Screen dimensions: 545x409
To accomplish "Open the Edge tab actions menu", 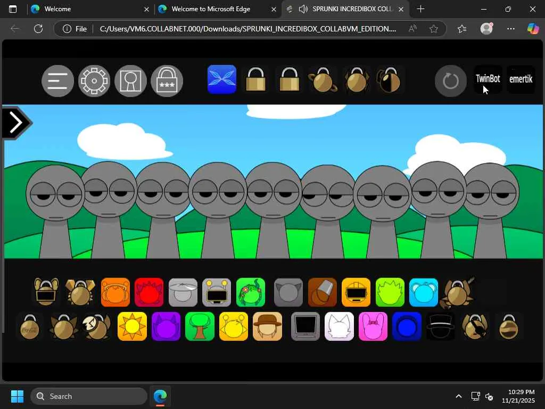I will pos(13,9).
